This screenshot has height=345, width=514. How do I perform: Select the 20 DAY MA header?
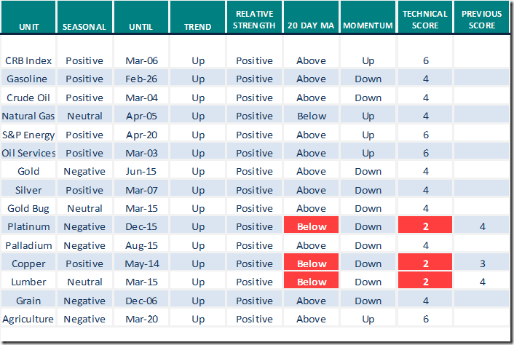[311, 26]
